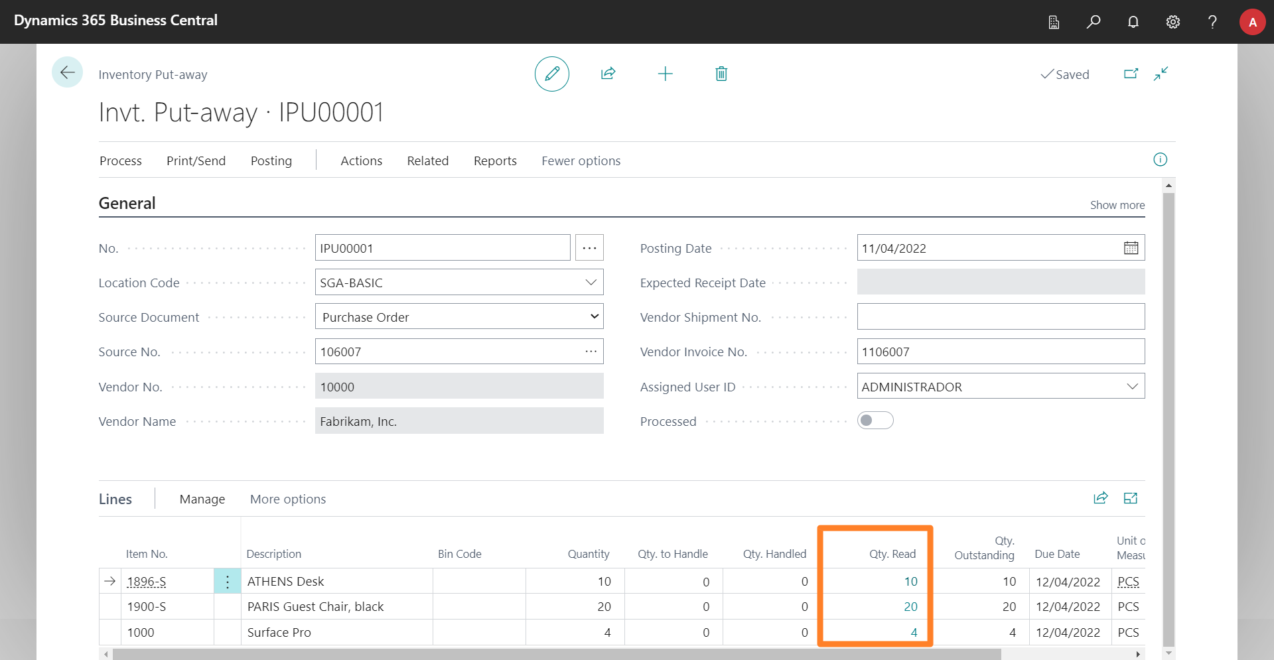Screen dimensions: 1274x660
Task: Select the PARIS Guest Chair, black cell
Action: tap(337, 607)
